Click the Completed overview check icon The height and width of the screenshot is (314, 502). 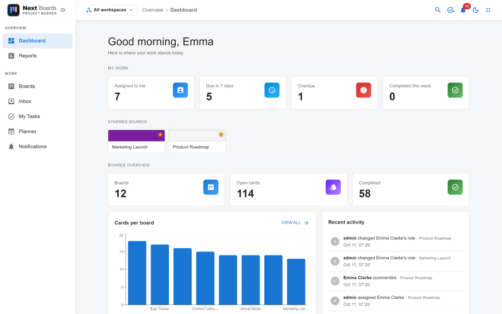point(455,187)
